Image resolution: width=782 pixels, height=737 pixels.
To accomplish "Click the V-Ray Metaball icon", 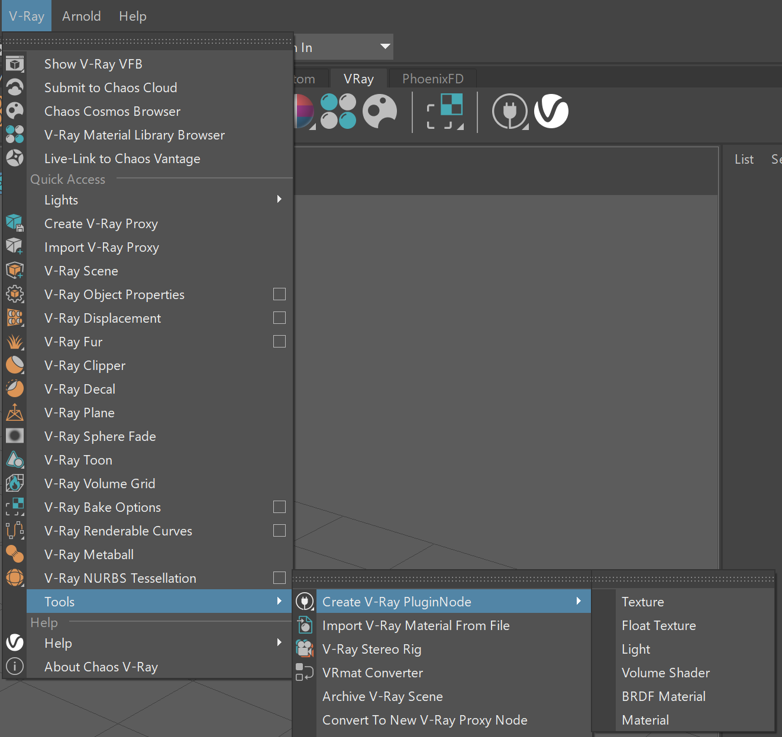I will point(15,554).
